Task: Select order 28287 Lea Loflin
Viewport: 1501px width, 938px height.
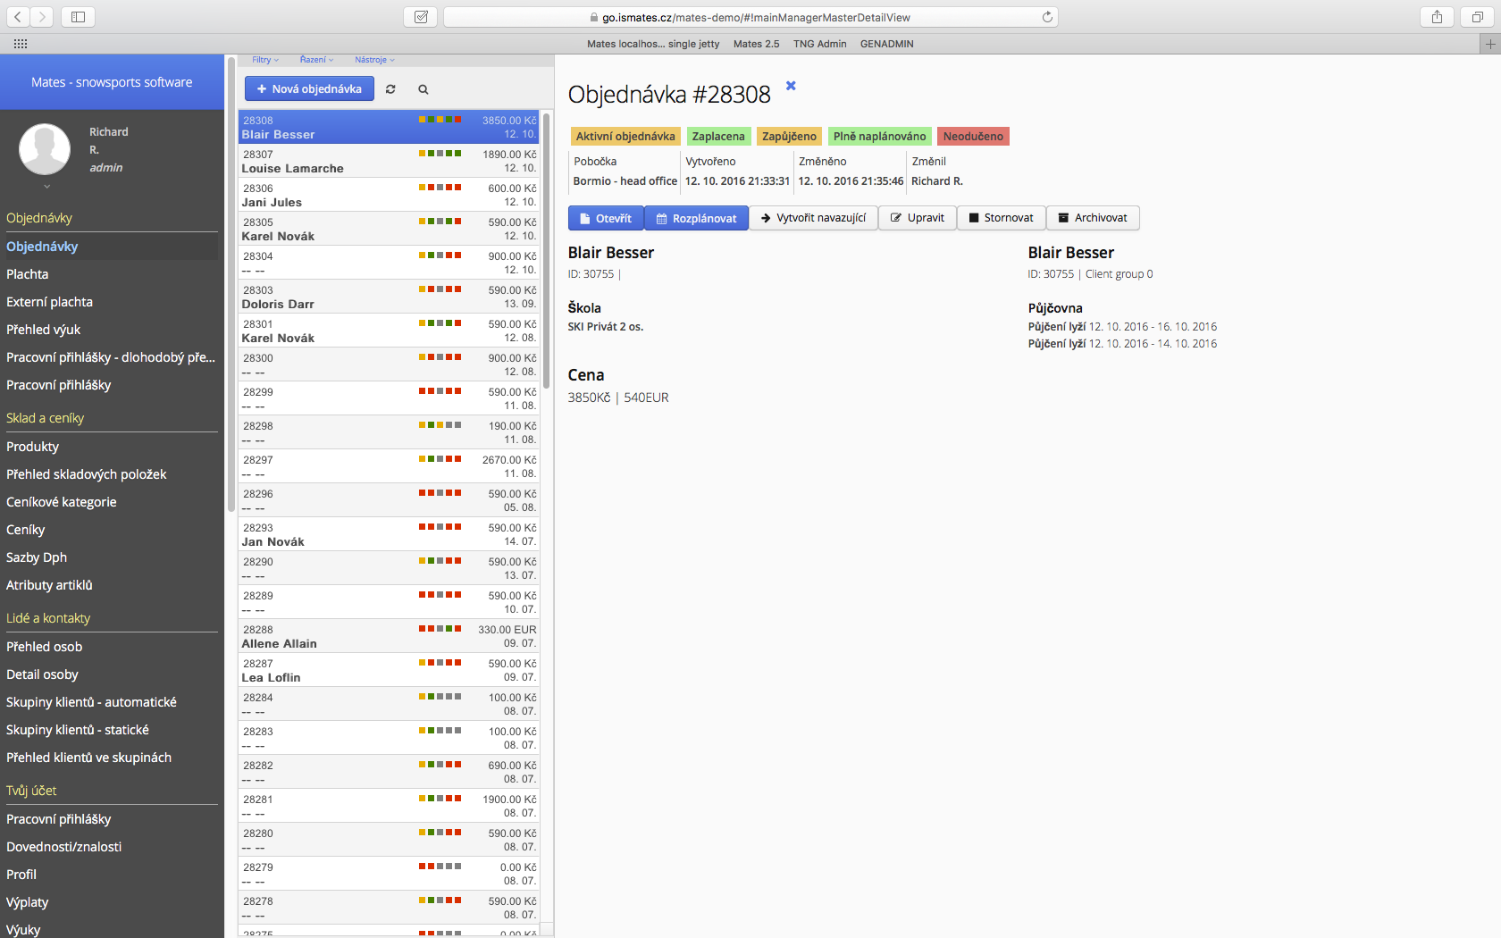Action: pos(389,670)
